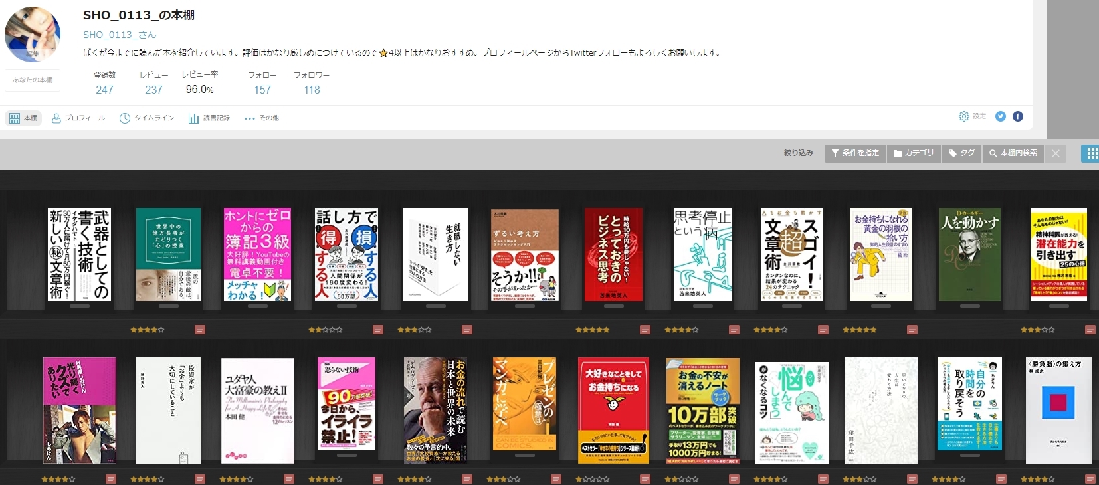The image size is (1099, 485).
Task: Open review icon under お金の流れで読む book
Action: [467, 479]
